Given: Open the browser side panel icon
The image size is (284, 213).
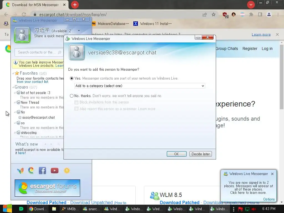Looking at the screenshot, I should 260,14.
